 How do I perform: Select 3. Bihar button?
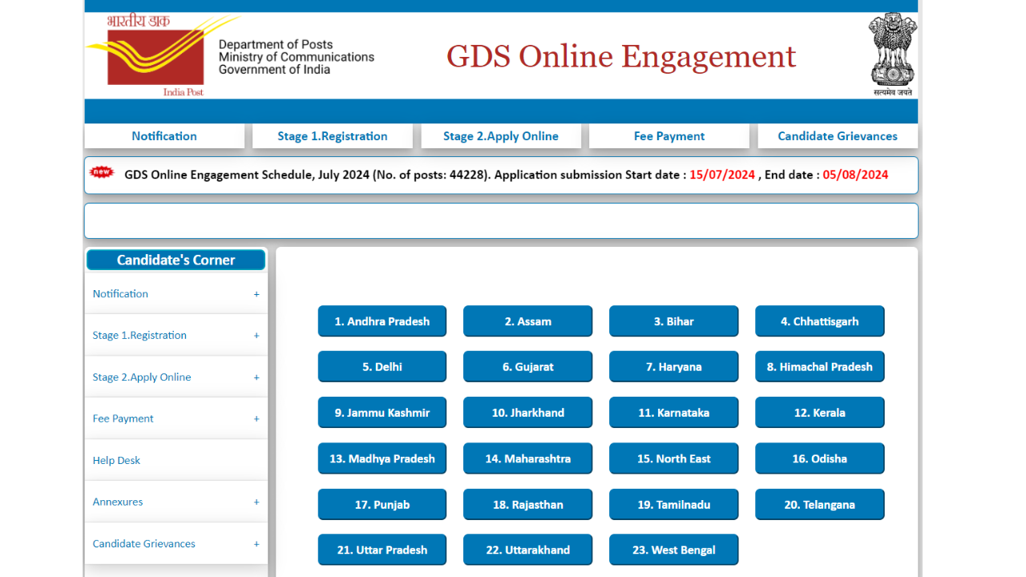point(674,321)
